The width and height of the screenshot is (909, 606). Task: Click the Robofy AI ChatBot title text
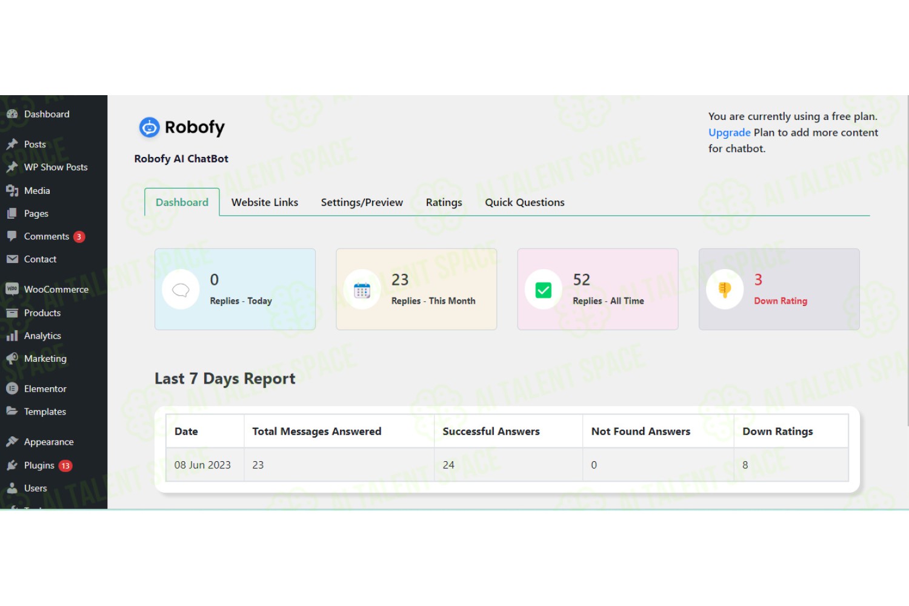[181, 159]
